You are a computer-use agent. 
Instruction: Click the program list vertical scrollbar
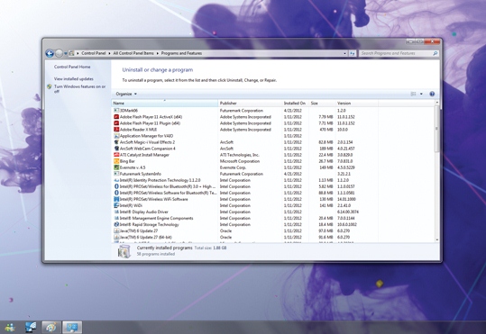[x=437, y=171]
